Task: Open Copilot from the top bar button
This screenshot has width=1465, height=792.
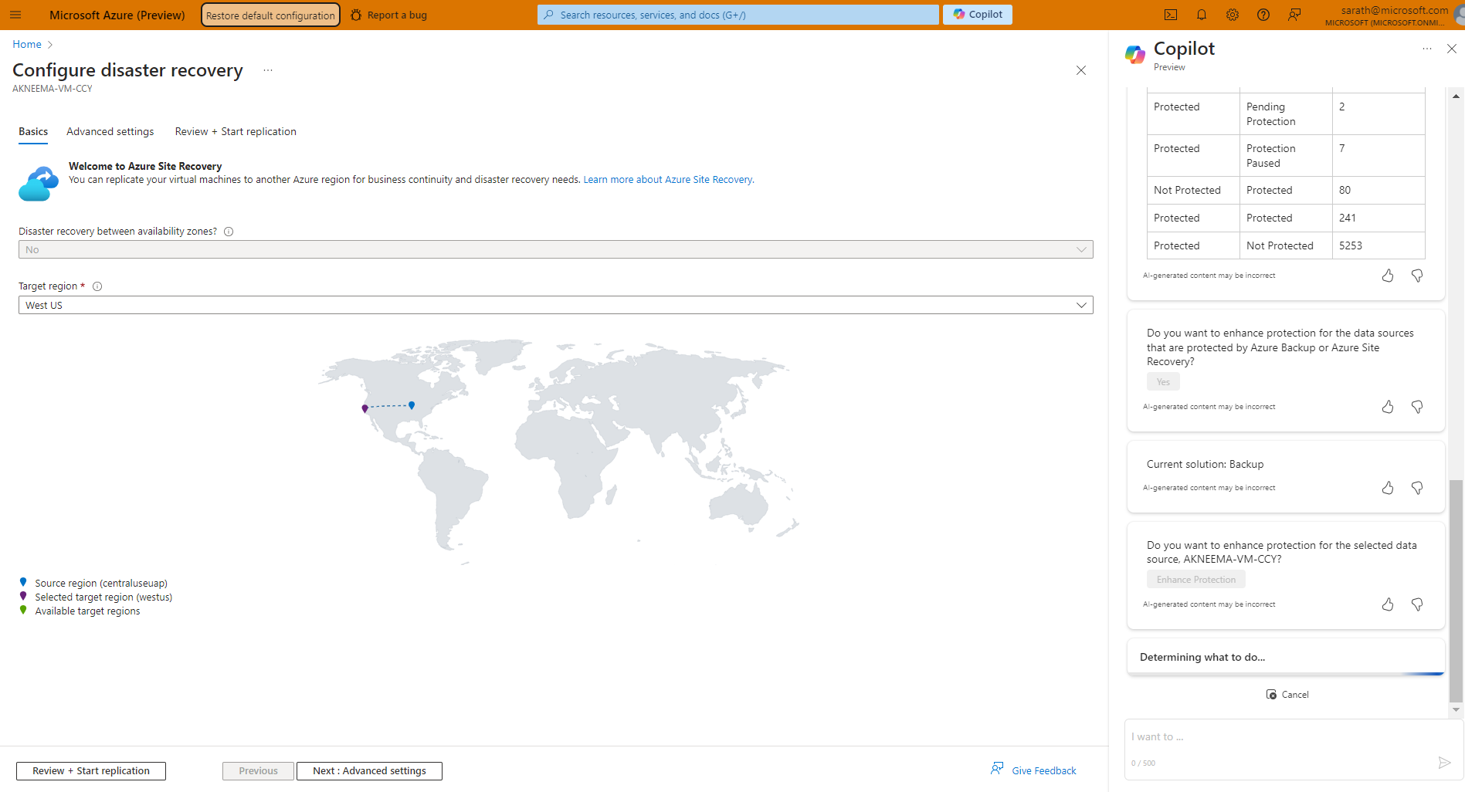Action: coord(978,15)
